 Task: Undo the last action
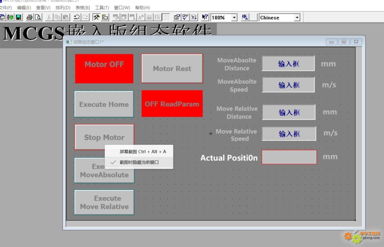77,17
